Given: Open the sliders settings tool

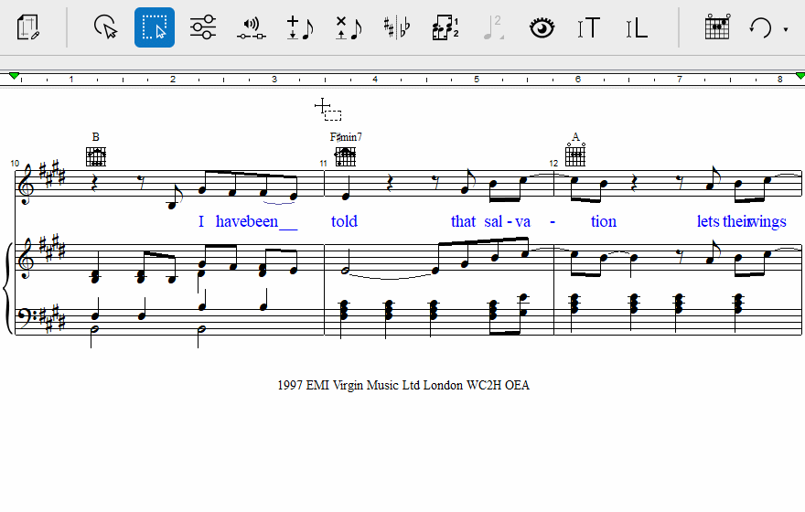Looking at the screenshot, I should point(203,27).
